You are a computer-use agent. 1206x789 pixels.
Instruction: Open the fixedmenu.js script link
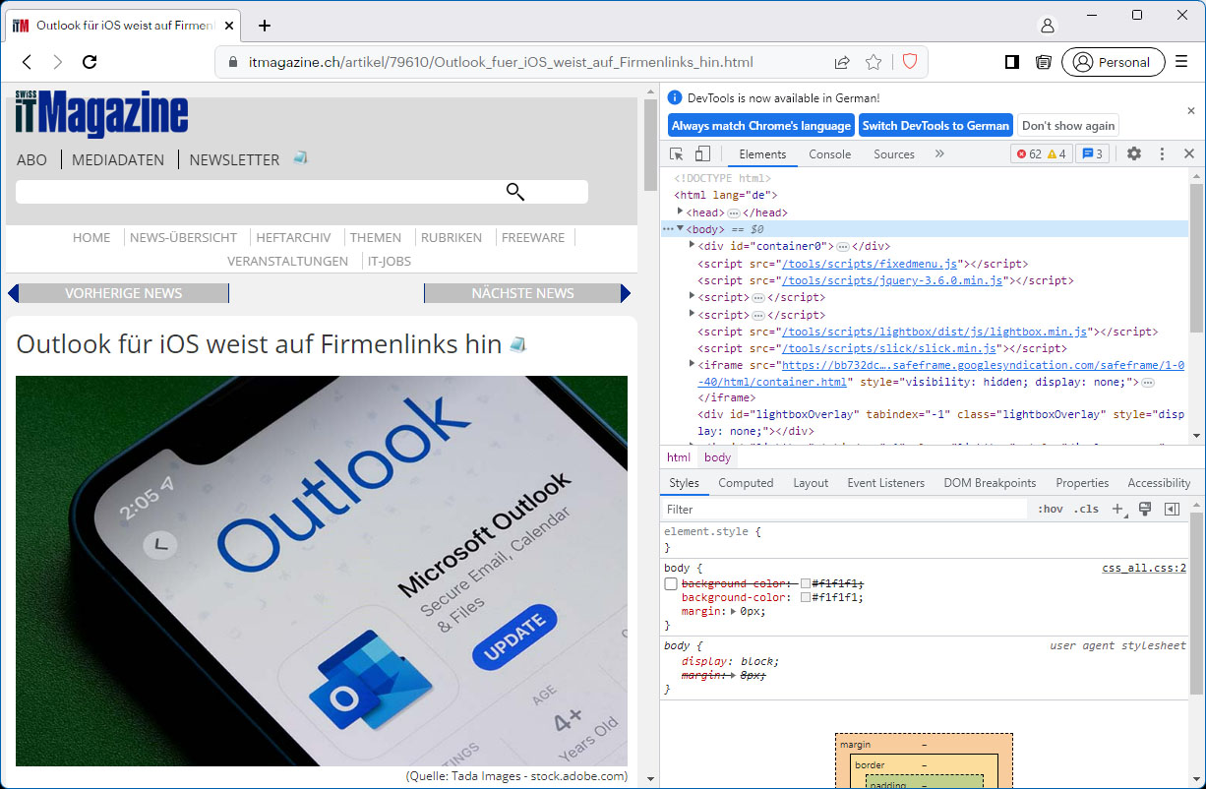[x=870, y=264]
